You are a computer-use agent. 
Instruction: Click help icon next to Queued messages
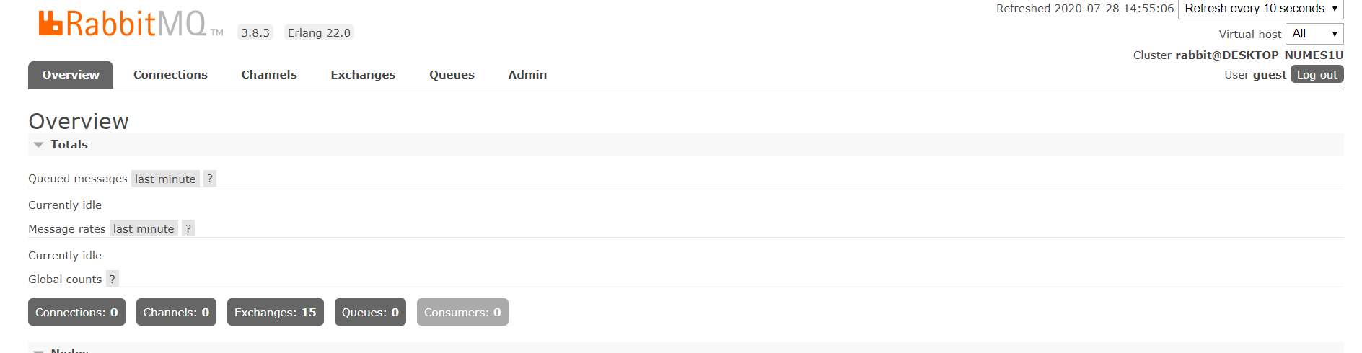210,179
